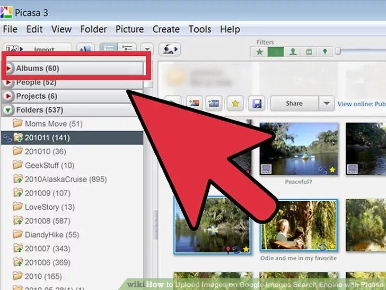Click sync icon beside 201011 folder

click(x=7, y=138)
